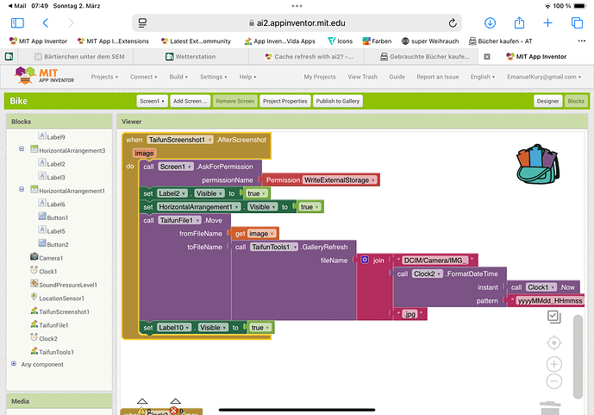Viewport: 594px width, 415px height.
Task: Select LocationSensor1 component icon
Action: tap(34, 297)
